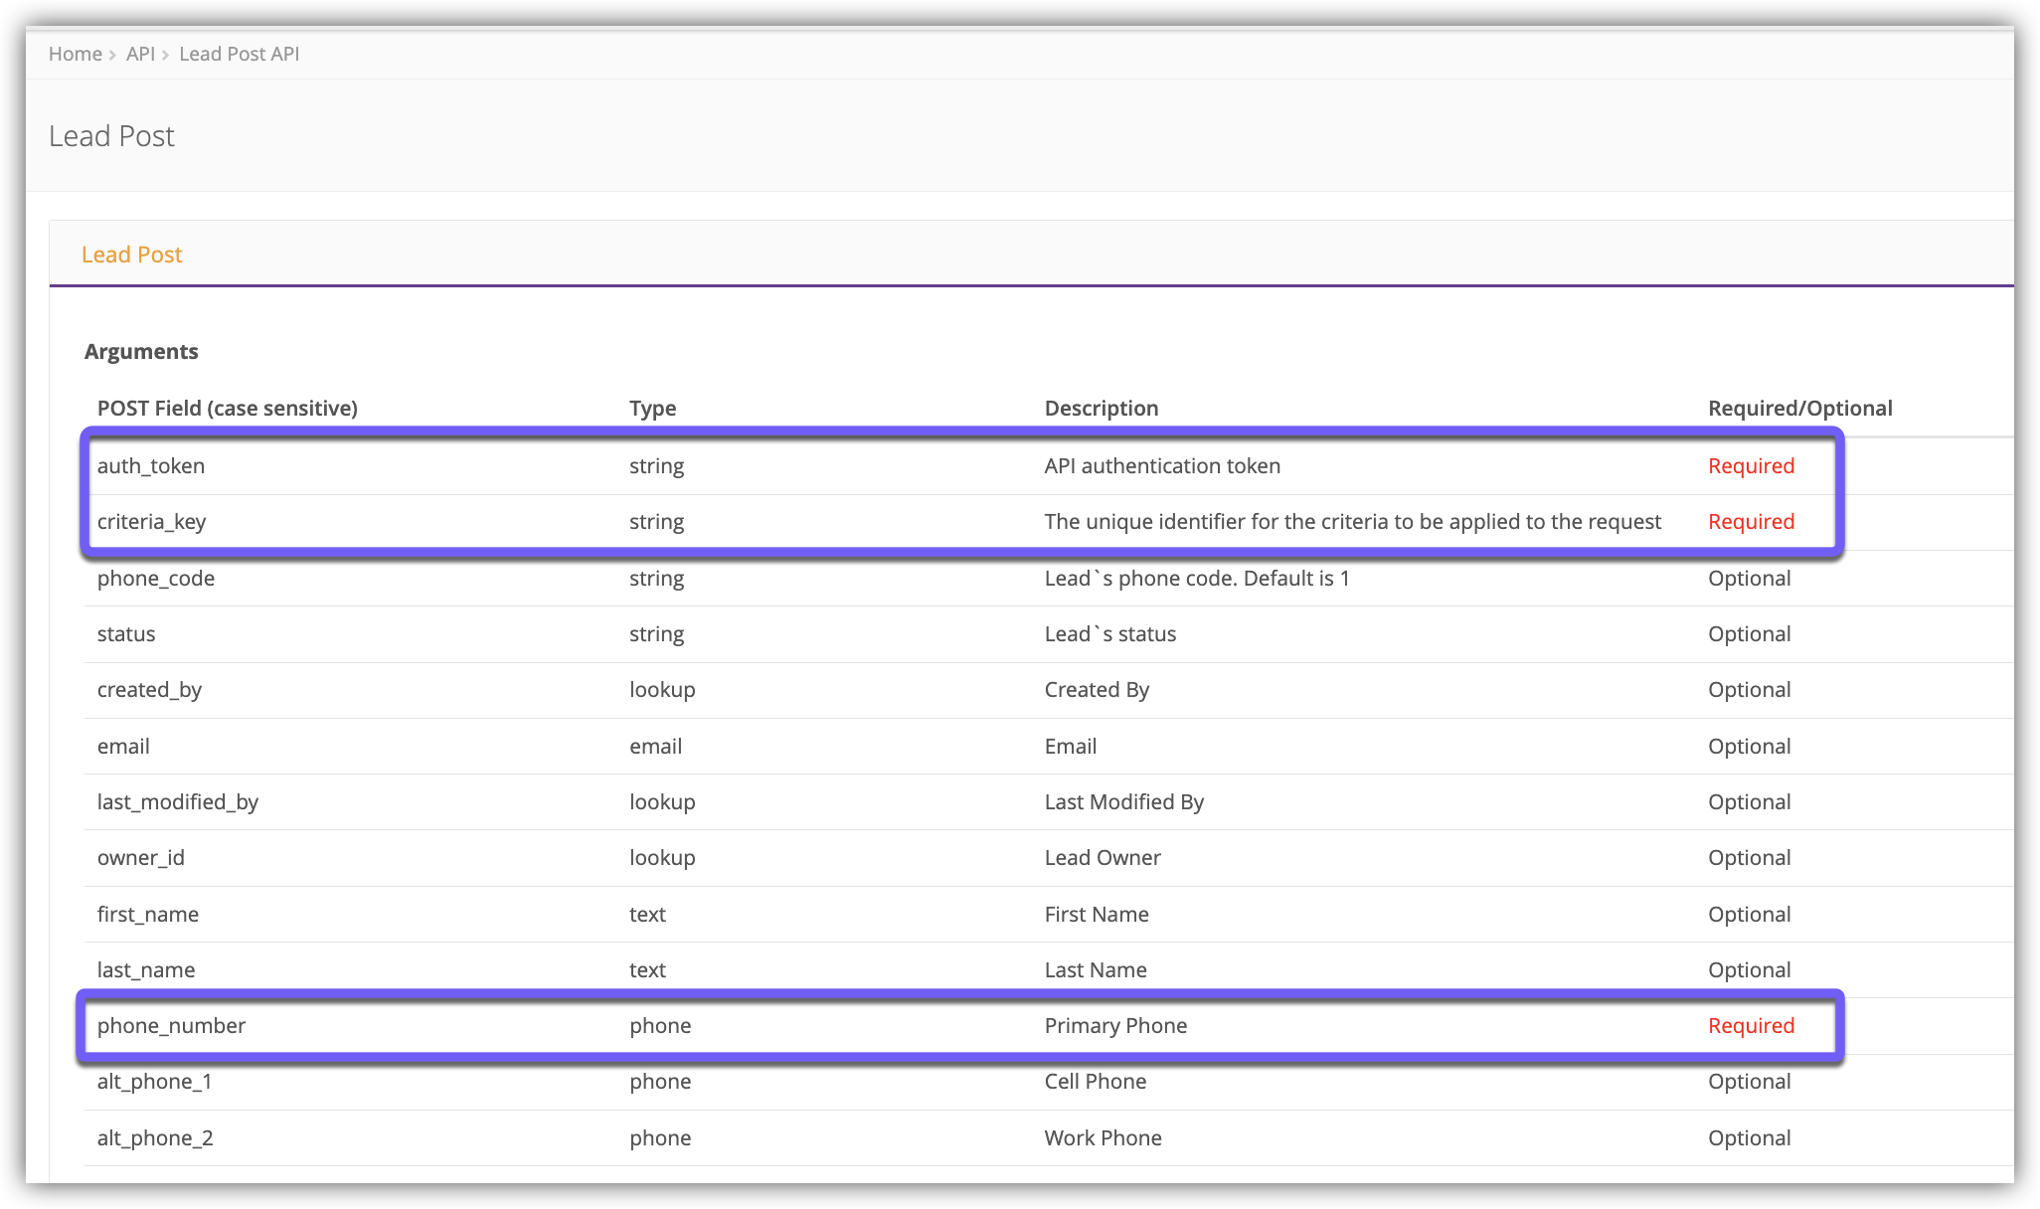The height and width of the screenshot is (1209, 2040).
Task: Click the criteria_key field name
Action: (151, 522)
